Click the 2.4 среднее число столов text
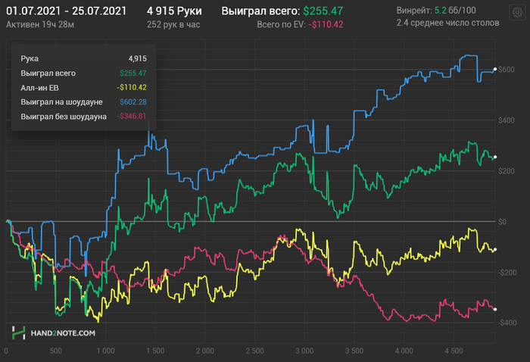The height and width of the screenshot is (362, 530). tap(448, 23)
